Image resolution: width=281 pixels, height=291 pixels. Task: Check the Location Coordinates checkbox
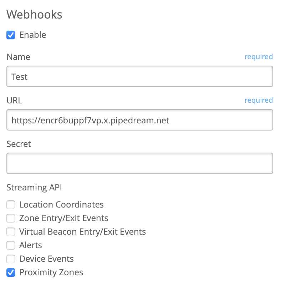point(11,205)
